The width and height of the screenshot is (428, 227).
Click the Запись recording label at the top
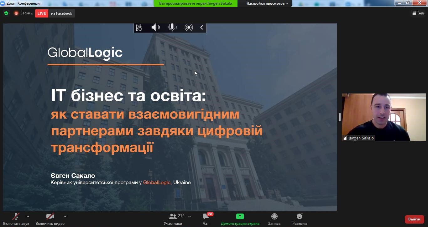click(27, 13)
